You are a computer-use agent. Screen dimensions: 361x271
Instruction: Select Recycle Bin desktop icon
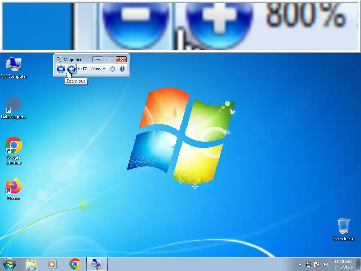[x=343, y=229]
